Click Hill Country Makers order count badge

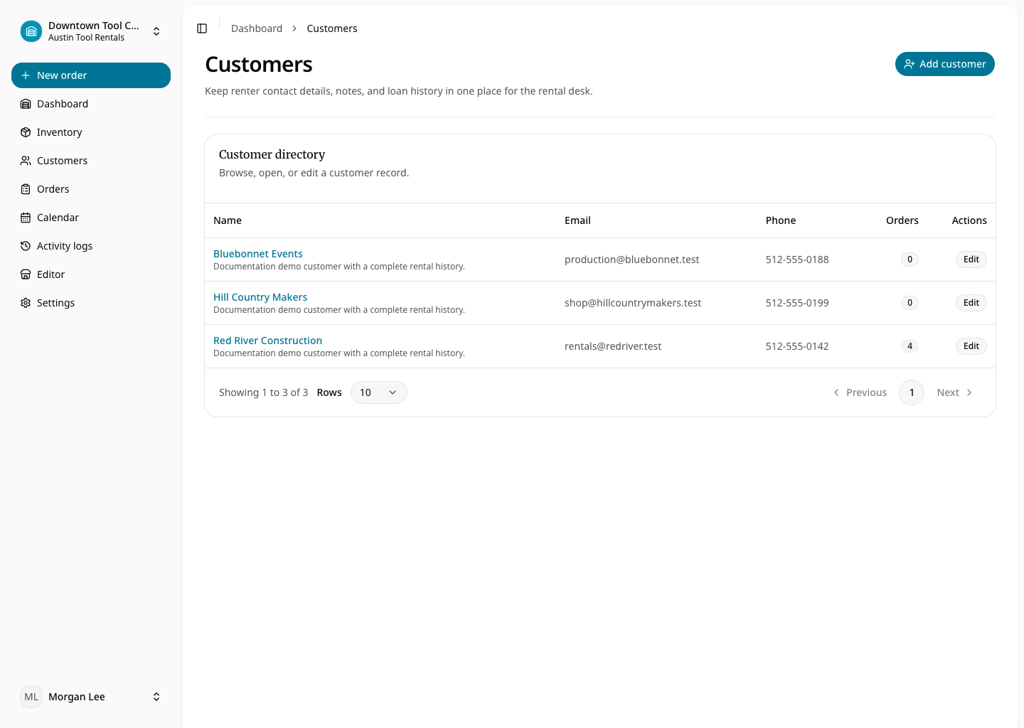tap(910, 303)
